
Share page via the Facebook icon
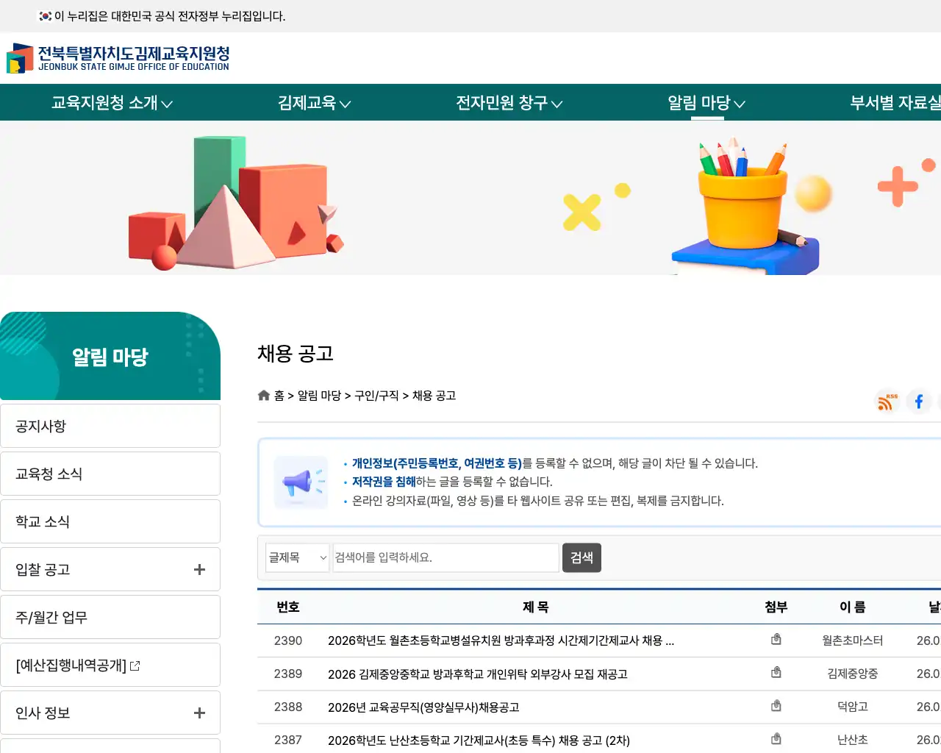[918, 402]
